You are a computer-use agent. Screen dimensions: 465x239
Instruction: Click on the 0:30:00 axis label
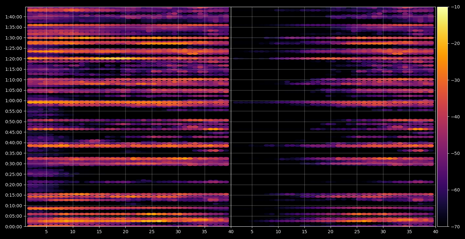pyautogui.click(x=13, y=164)
